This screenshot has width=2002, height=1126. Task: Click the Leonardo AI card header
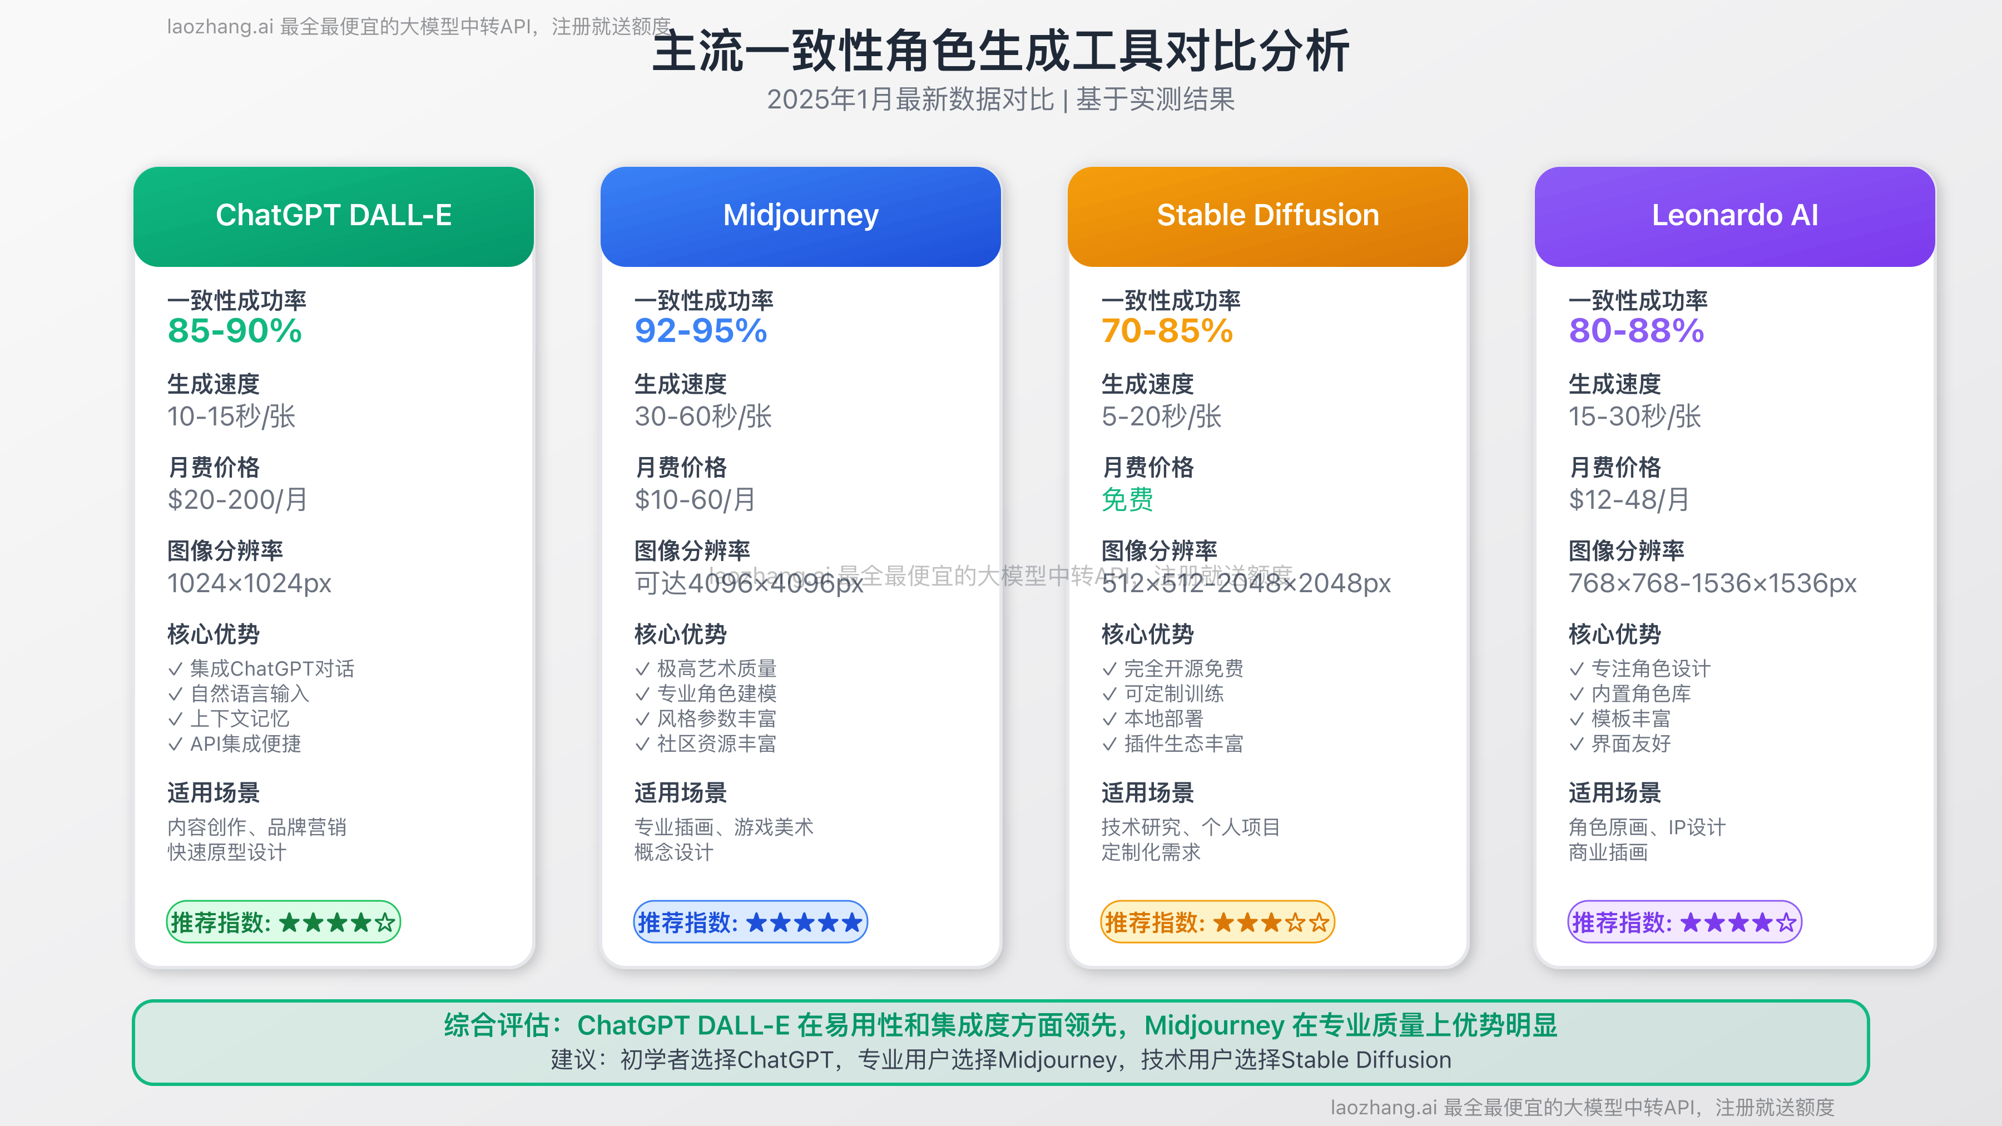click(1735, 216)
